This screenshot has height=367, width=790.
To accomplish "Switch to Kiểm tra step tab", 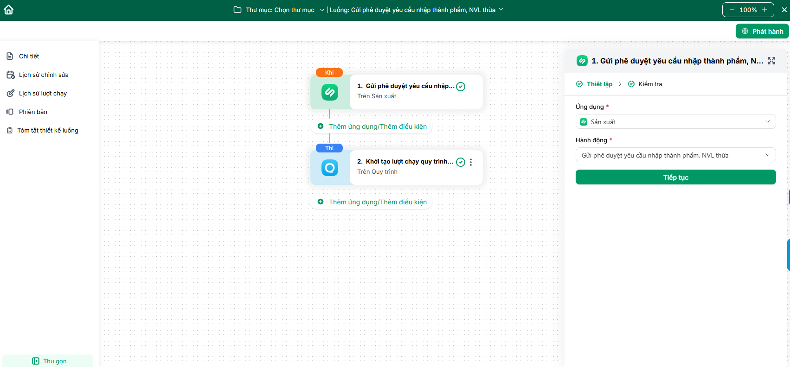I will [x=645, y=84].
